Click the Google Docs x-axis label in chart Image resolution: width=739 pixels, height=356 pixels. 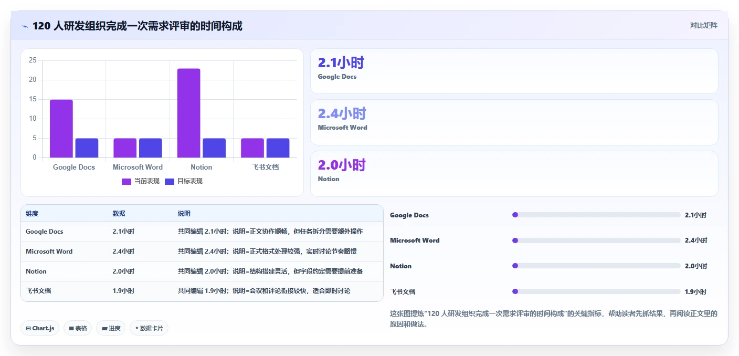tap(74, 167)
